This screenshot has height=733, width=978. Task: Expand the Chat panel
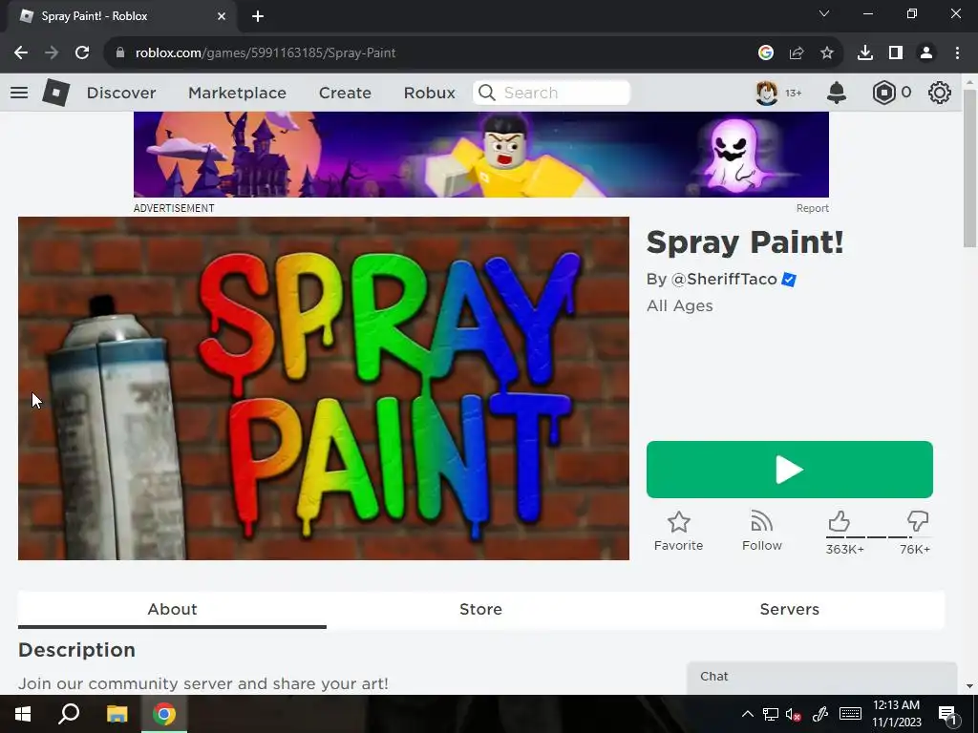tap(822, 678)
